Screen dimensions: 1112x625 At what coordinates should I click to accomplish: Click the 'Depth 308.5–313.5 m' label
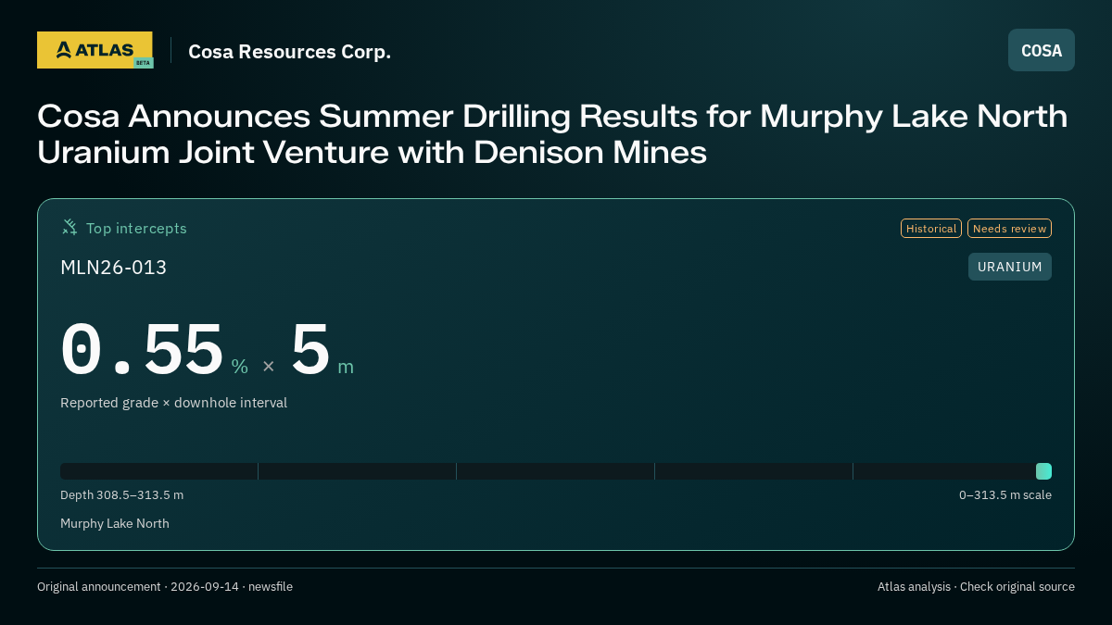click(x=121, y=495)
